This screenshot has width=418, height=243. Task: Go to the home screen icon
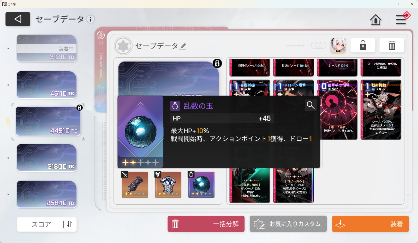tap(375, 20)
